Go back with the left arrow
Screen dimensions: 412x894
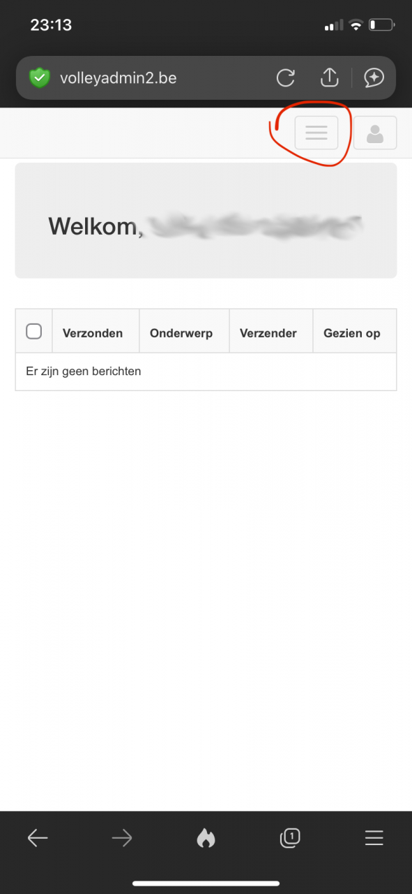pos(38,838)
